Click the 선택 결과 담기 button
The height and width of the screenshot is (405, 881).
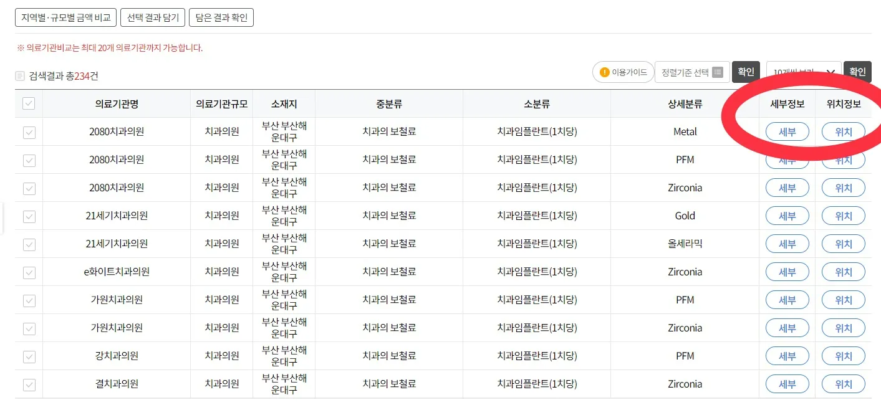click(153, 17)
